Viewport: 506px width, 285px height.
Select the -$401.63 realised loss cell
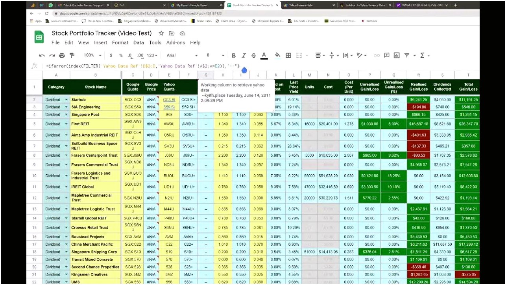coord(418,135)
